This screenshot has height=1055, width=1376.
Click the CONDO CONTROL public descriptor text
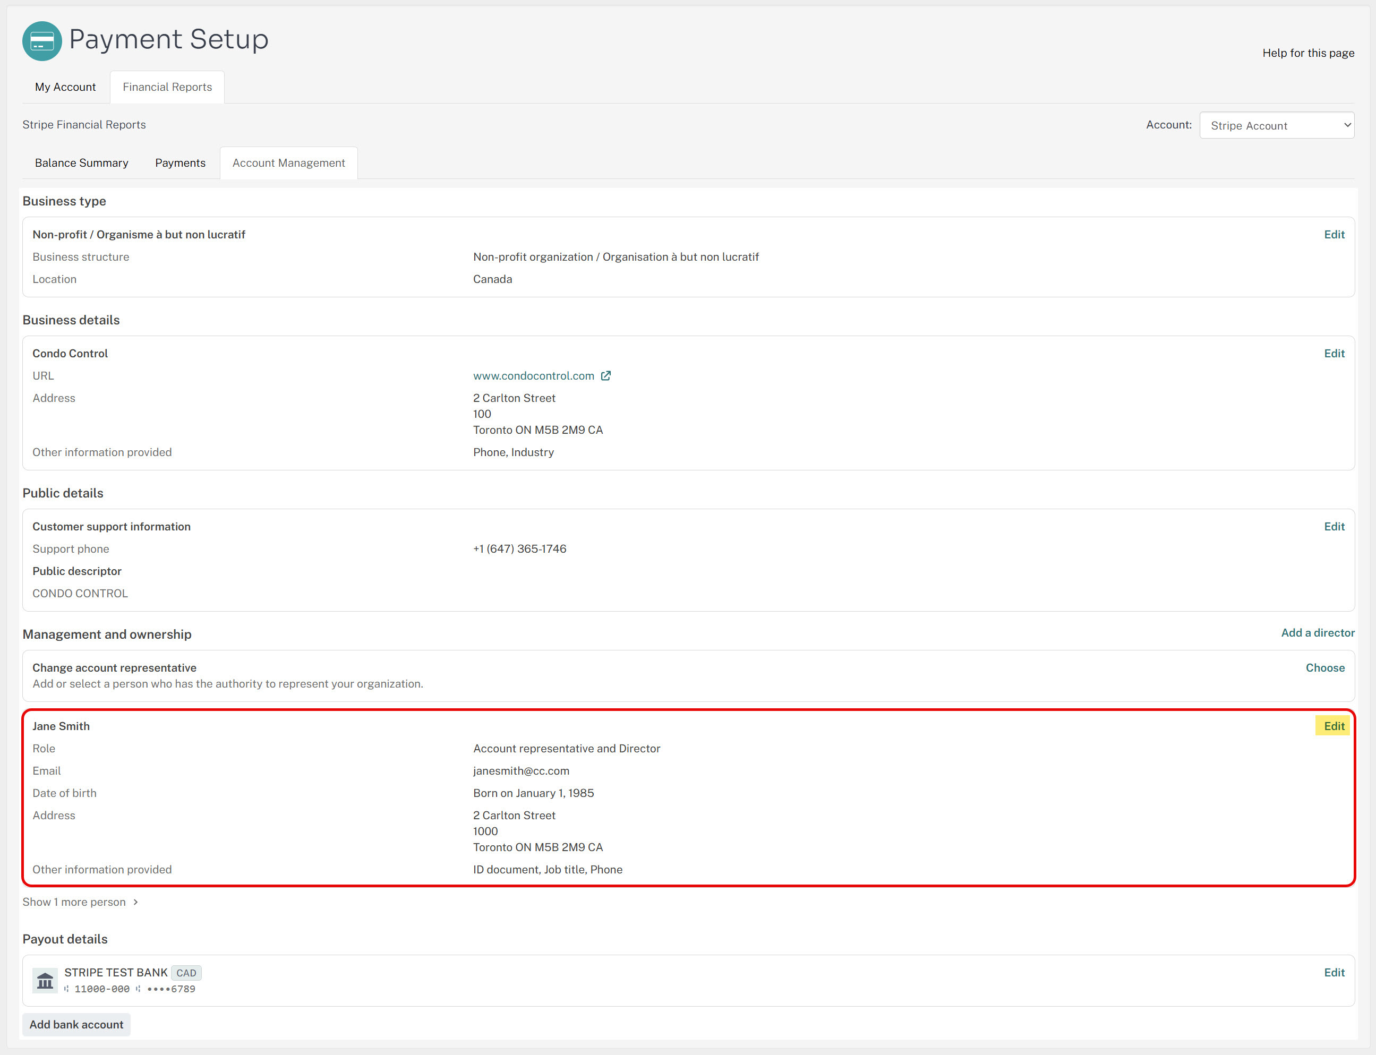80,594
